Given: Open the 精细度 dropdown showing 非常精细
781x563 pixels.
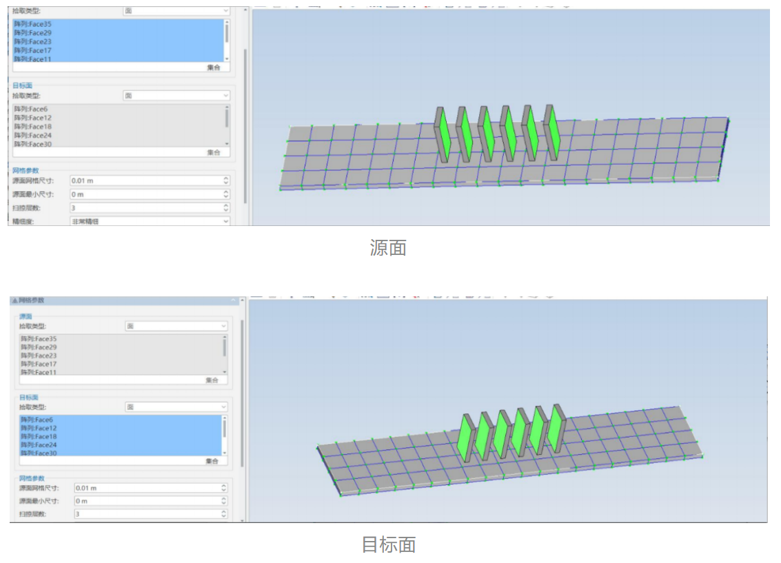Looking at the screenshot, I should click(x=150, y=221).
